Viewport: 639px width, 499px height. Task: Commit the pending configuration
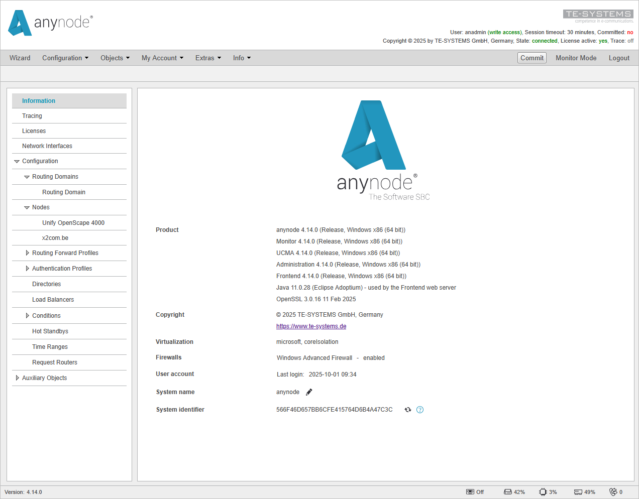531,58
